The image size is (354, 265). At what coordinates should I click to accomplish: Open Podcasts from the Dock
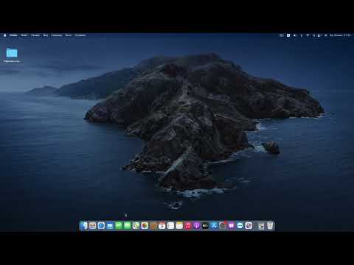pos(197,225)
